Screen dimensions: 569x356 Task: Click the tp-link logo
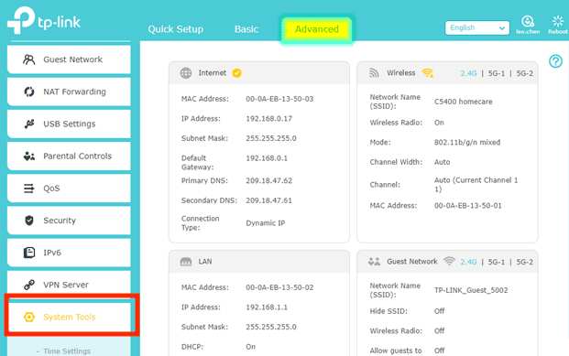click(44, 20)
